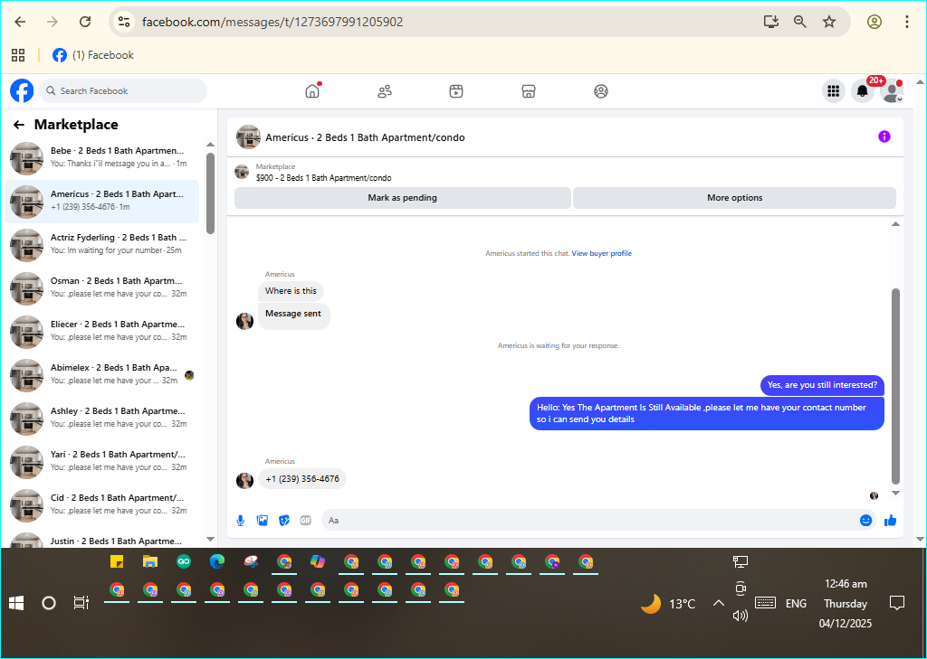927x659 pixels.
Task: Click the Facebook logo home icon
Action: (22, 91)
